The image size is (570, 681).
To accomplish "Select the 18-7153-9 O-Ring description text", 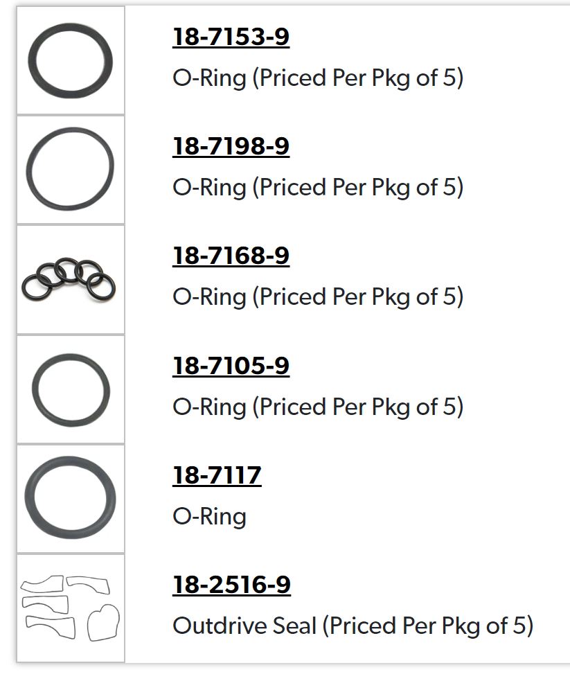I will click(318, 78).
